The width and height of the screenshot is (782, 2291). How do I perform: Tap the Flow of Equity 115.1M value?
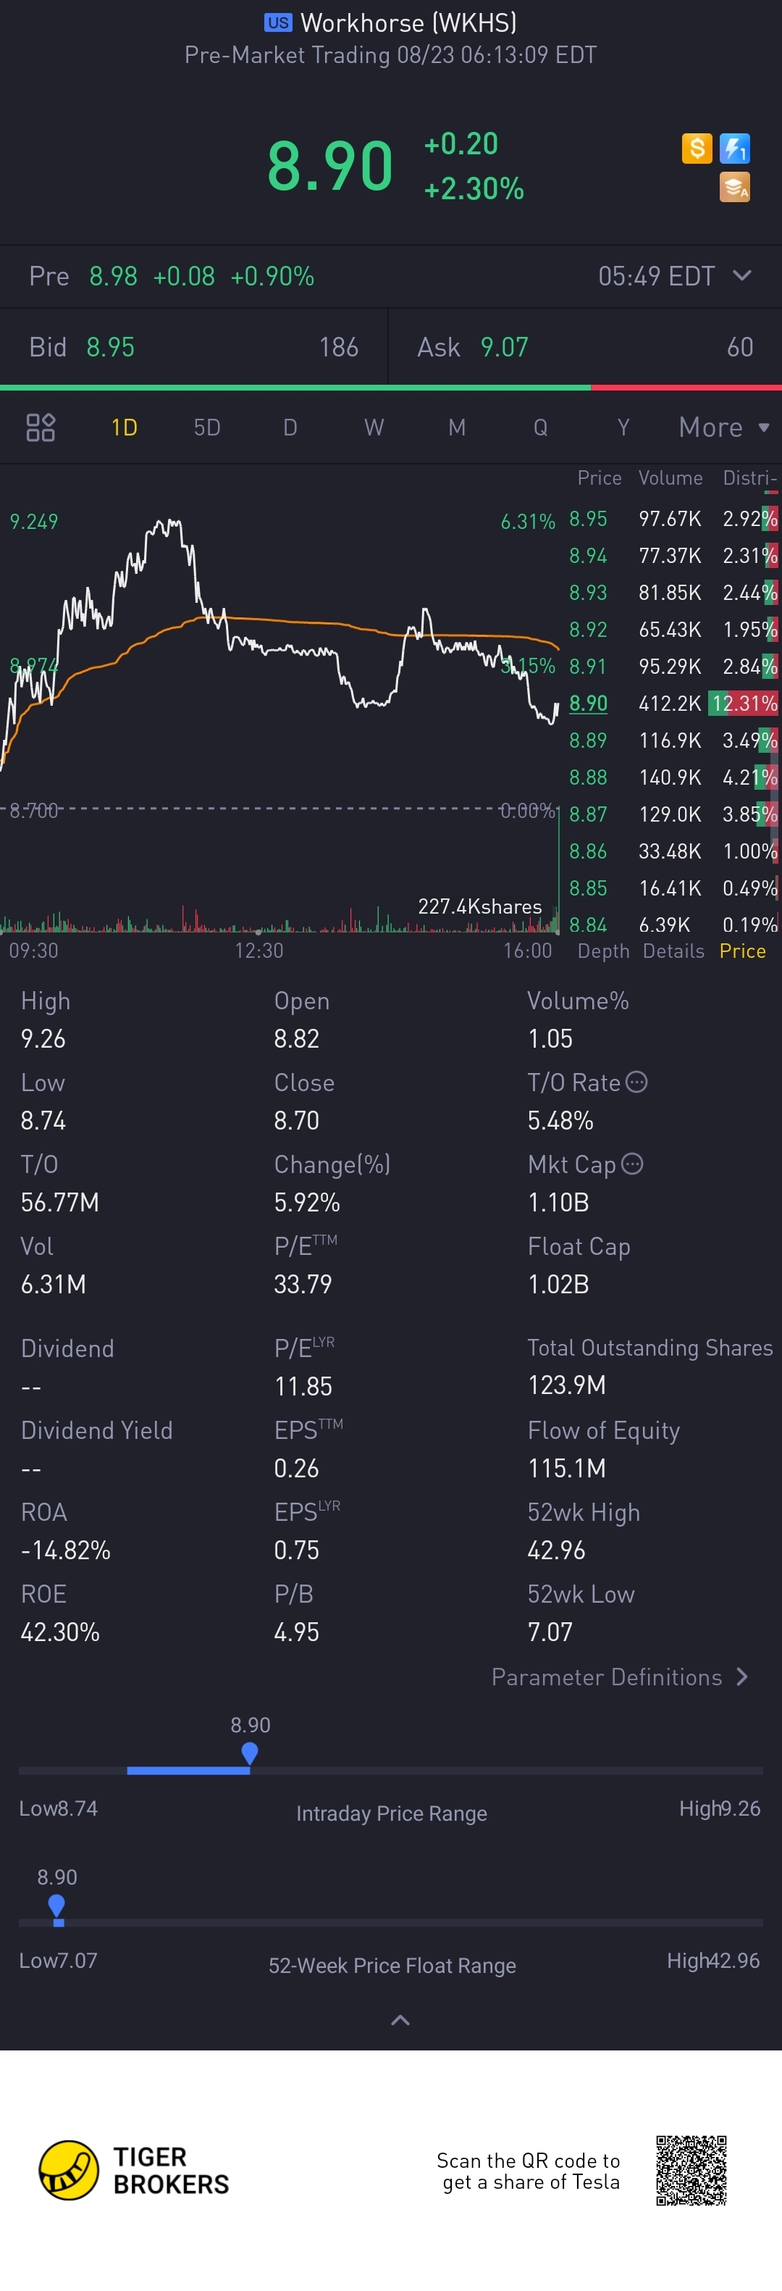(x=567, y=1469)
